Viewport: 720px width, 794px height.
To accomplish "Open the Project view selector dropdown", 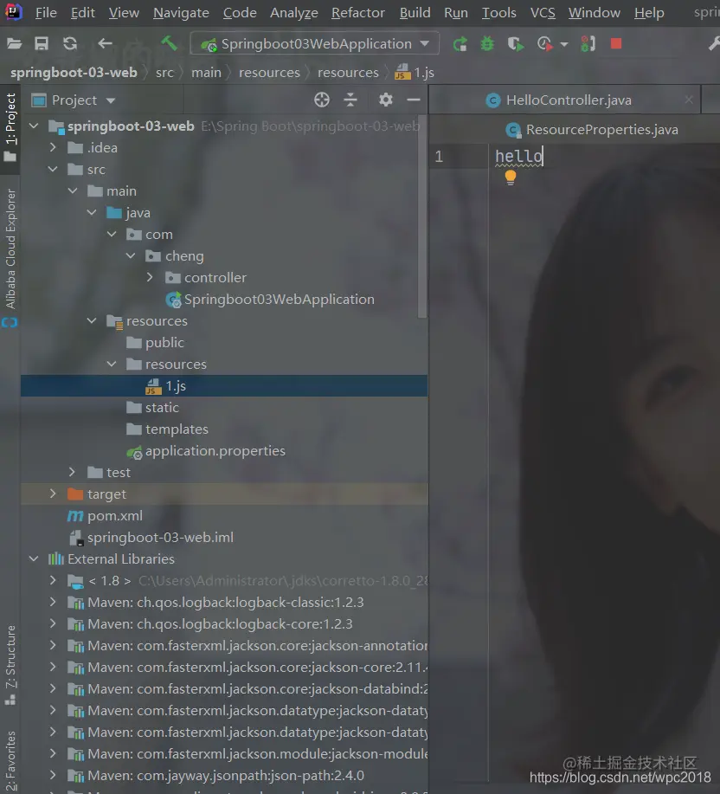I will (x=74, y=100).
